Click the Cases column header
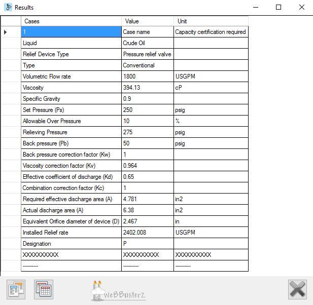313x305 pixels. [x=71, y=21]
